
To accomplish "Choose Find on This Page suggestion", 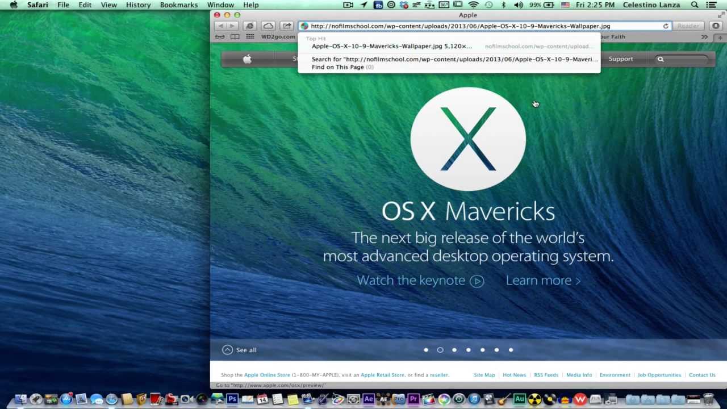I will click(449, 67).
